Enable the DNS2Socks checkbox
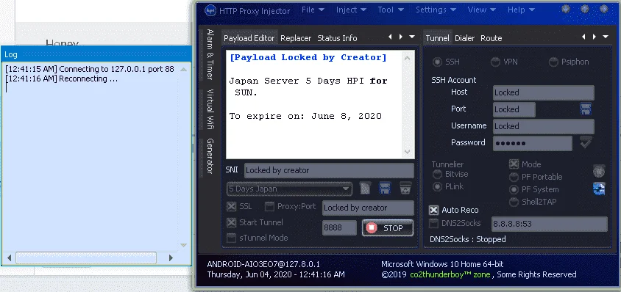This screenshot has width=621, height=292. [x=434, y=223]
